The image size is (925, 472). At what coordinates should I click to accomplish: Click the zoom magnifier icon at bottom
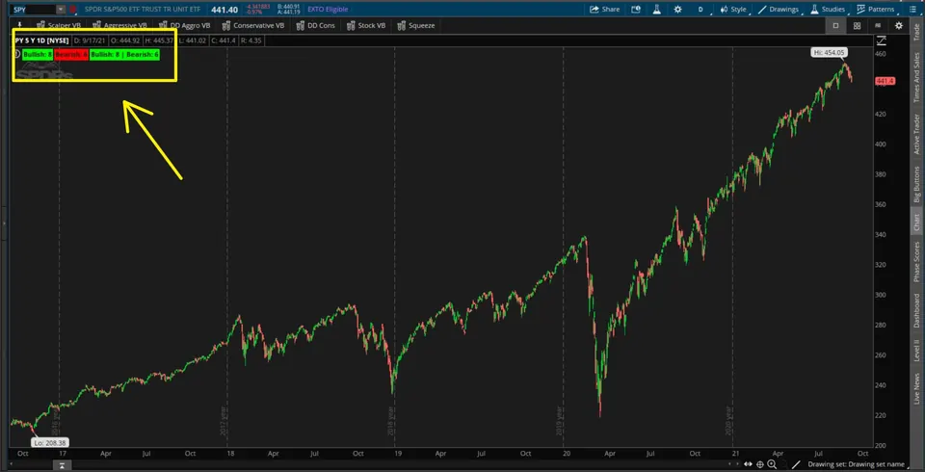click(772, 464)
